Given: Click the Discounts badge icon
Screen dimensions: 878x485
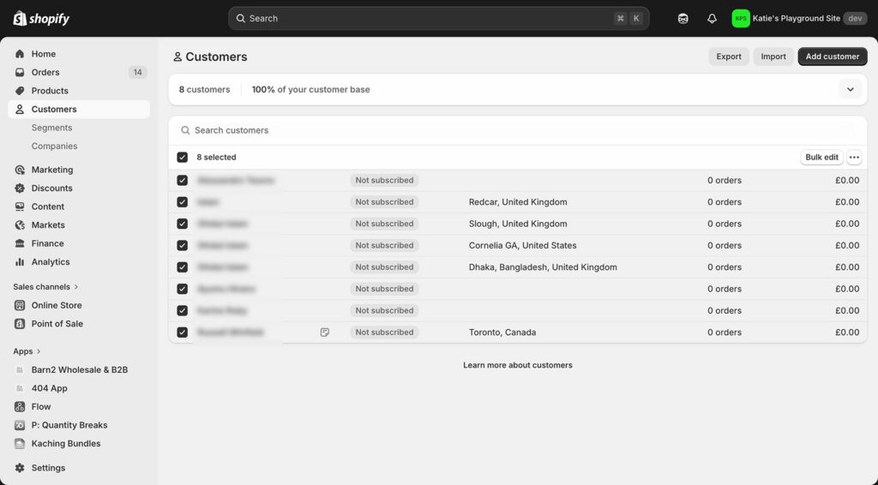Looking at the screenshot, I should point(20,188).
